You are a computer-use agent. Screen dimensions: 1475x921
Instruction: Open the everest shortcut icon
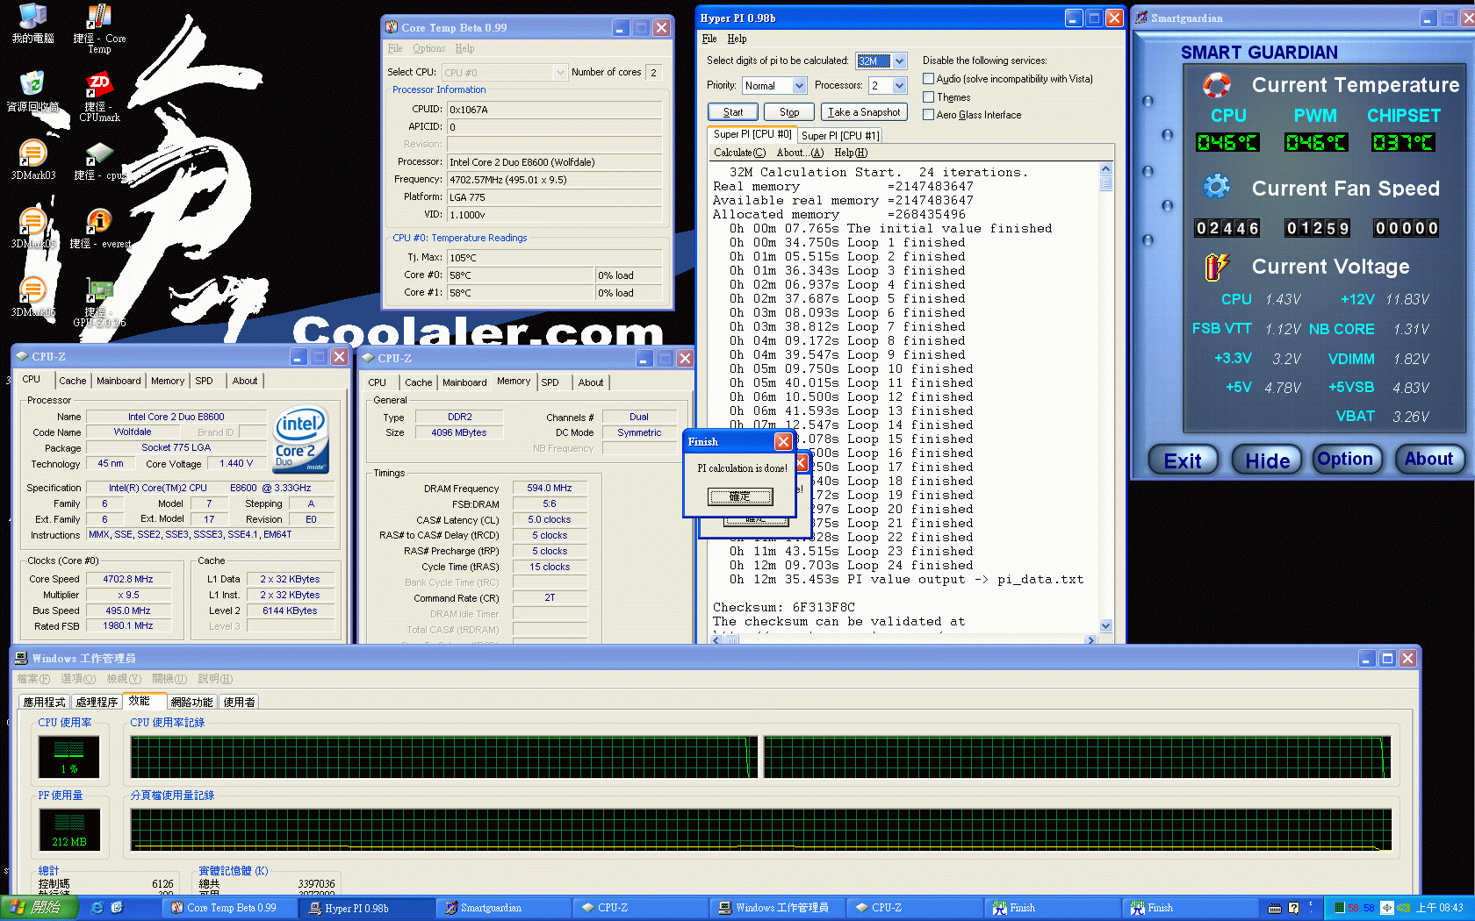99,228
